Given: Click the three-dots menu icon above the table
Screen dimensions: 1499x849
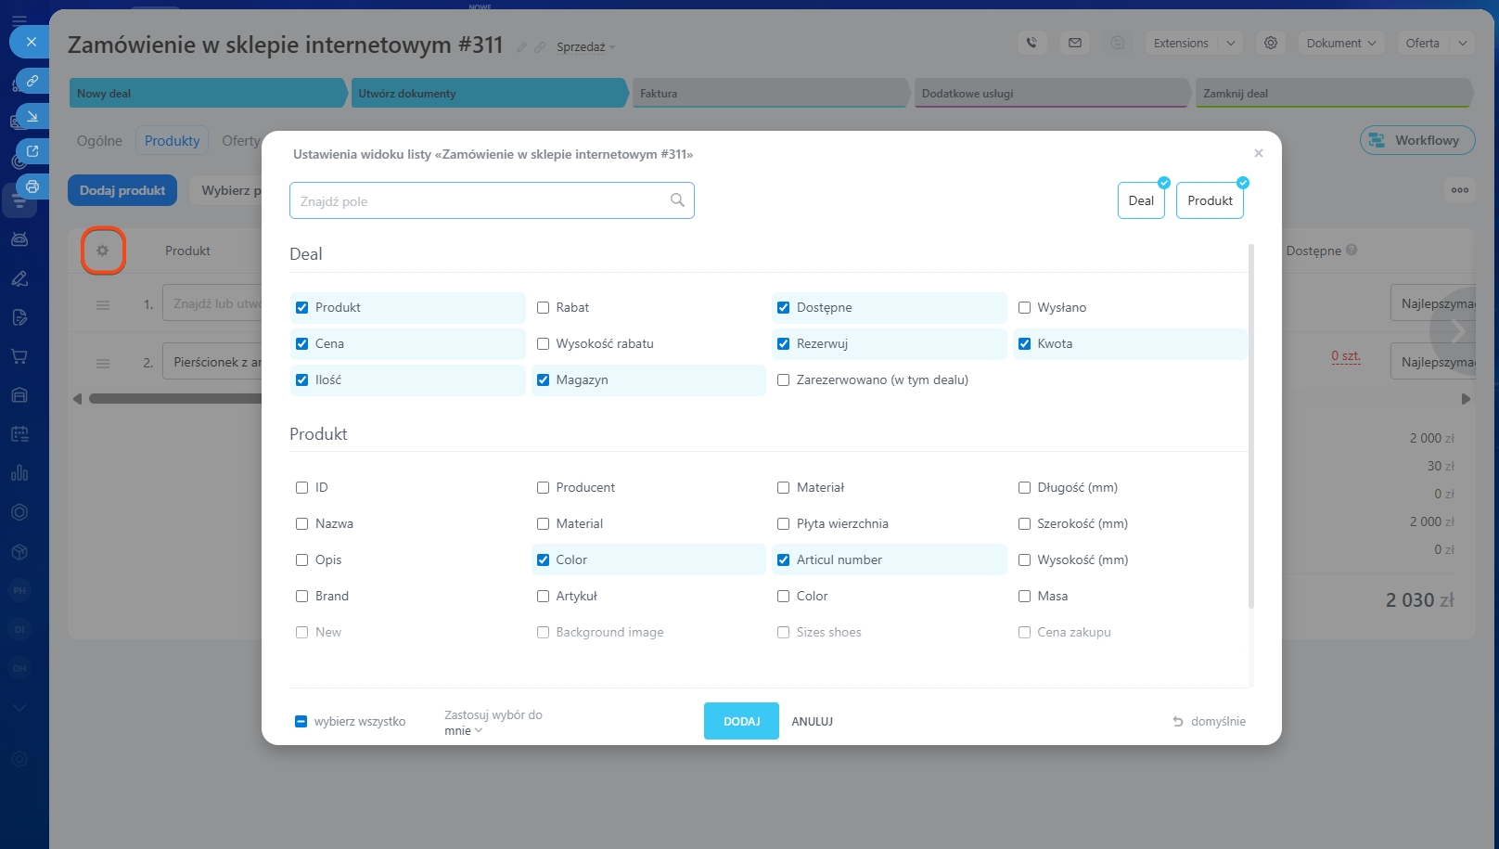Looking at the screenshot, I should [1460, 190].
